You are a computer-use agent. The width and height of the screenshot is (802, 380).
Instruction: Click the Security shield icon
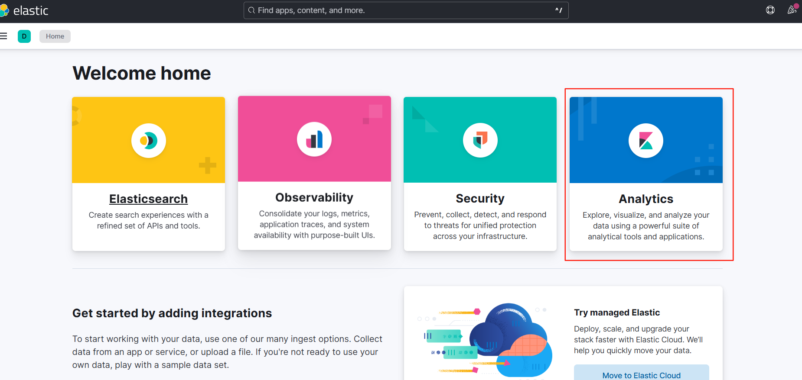[480, 140]
